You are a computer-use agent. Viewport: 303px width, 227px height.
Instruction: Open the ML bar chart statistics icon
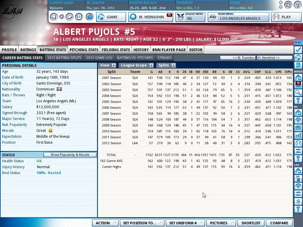pyautogui.click(x=298, y=136)
